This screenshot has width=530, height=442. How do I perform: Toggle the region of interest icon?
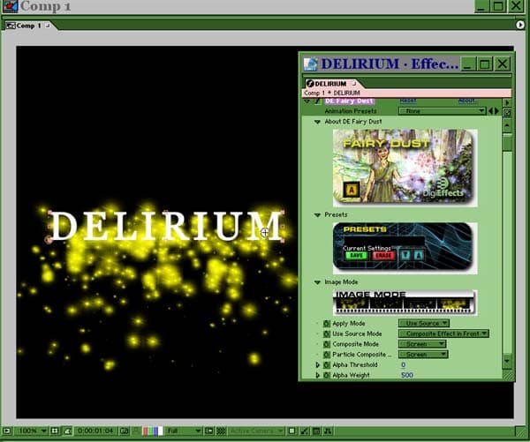point(209,431)
